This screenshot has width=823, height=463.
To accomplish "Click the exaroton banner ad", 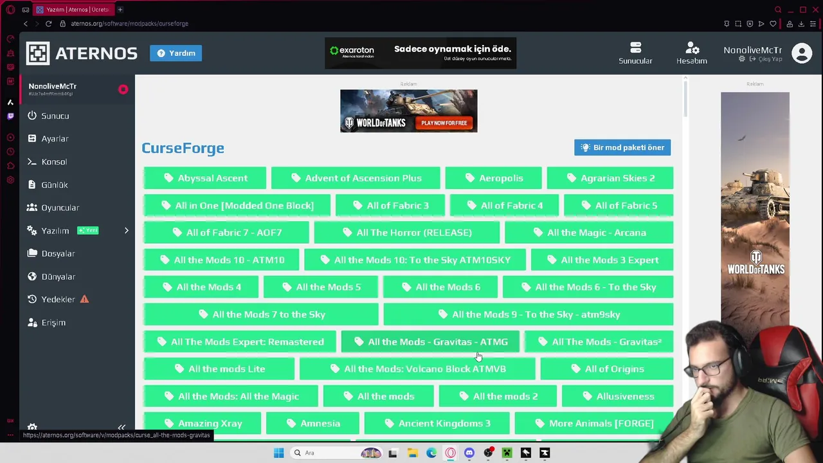I will 421,53.
